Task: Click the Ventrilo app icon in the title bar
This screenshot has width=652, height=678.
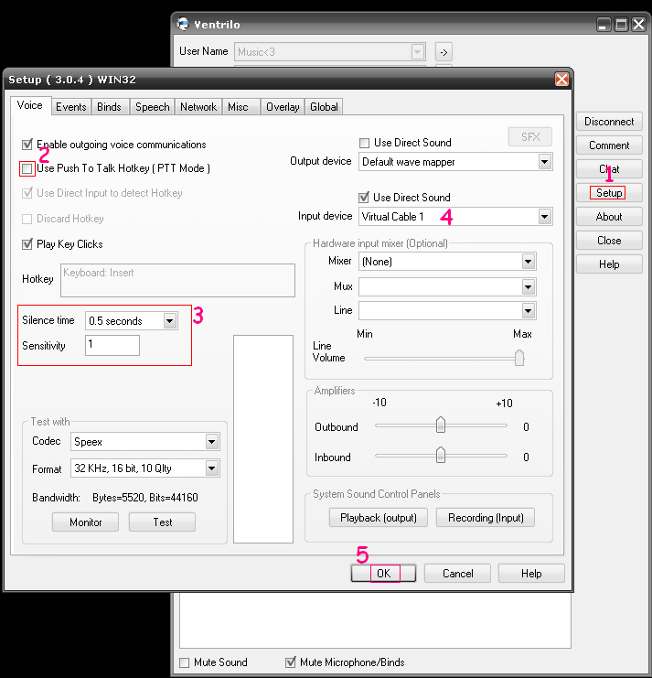Action: (x=183, y=24)
